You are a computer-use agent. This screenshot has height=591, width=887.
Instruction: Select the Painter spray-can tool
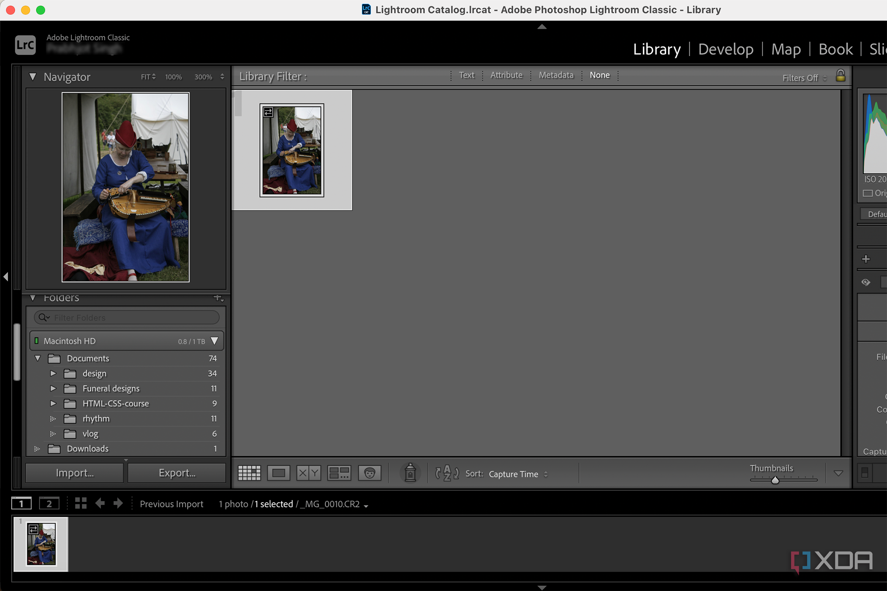pos(410,473)
